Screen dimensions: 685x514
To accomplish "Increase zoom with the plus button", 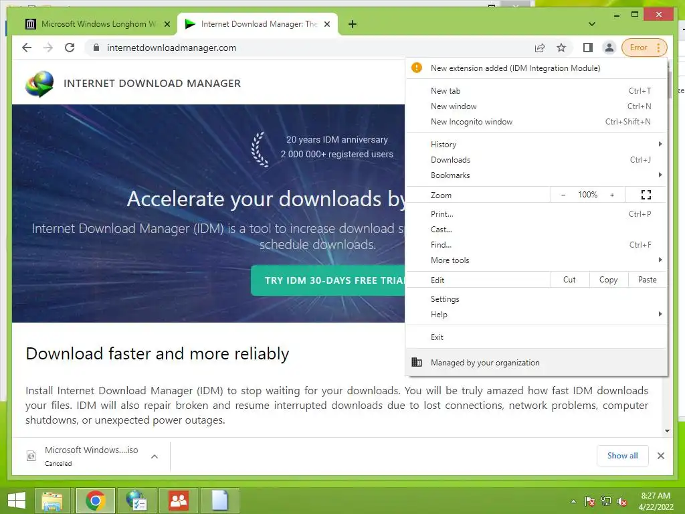I will point(612,195).
